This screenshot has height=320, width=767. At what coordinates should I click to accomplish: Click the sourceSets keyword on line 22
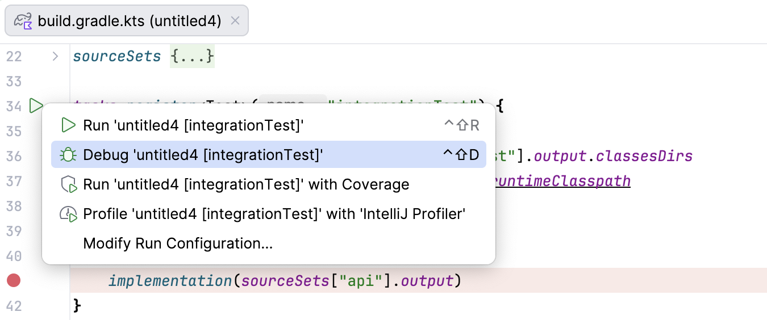[x=117, y=56]
